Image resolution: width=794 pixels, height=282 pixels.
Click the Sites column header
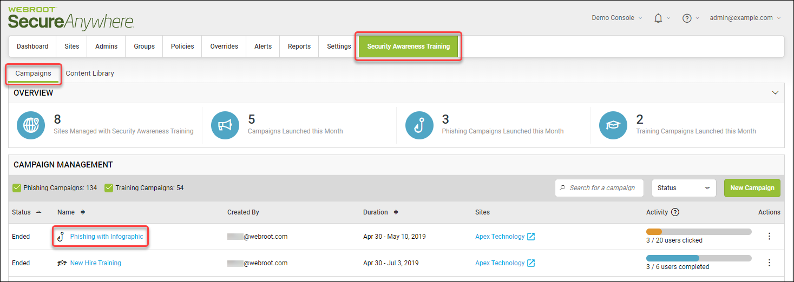[482, 212]
